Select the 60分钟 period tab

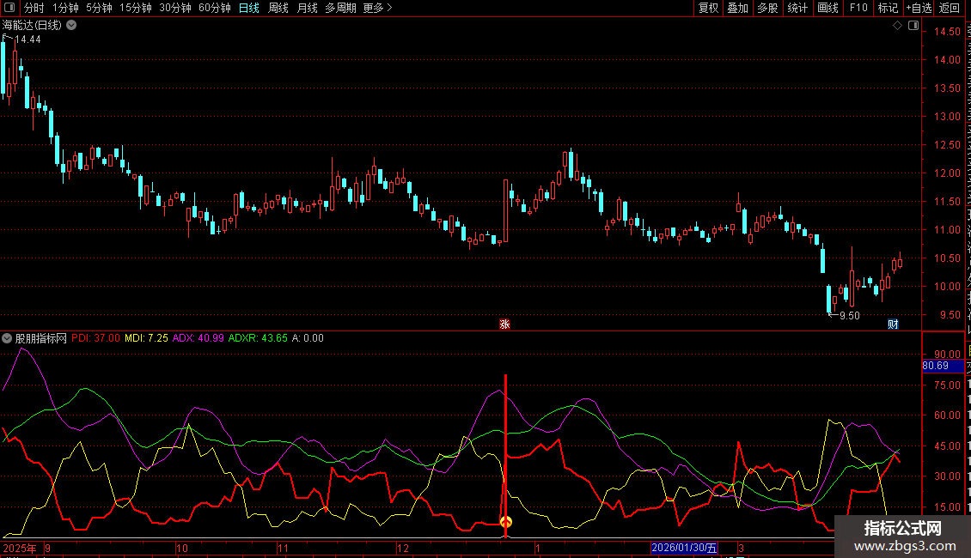pyautogui.click(x=214, y=9)
